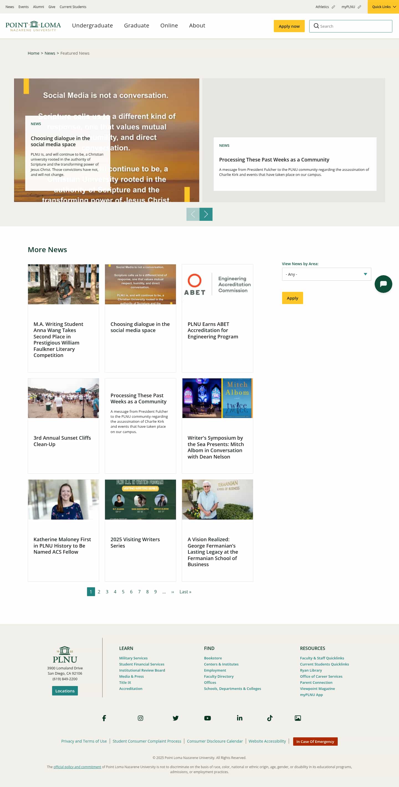Open PLNU YouTube icon
Image resolution: width=399 pixels, height=787 pixels.
(208, 718)
